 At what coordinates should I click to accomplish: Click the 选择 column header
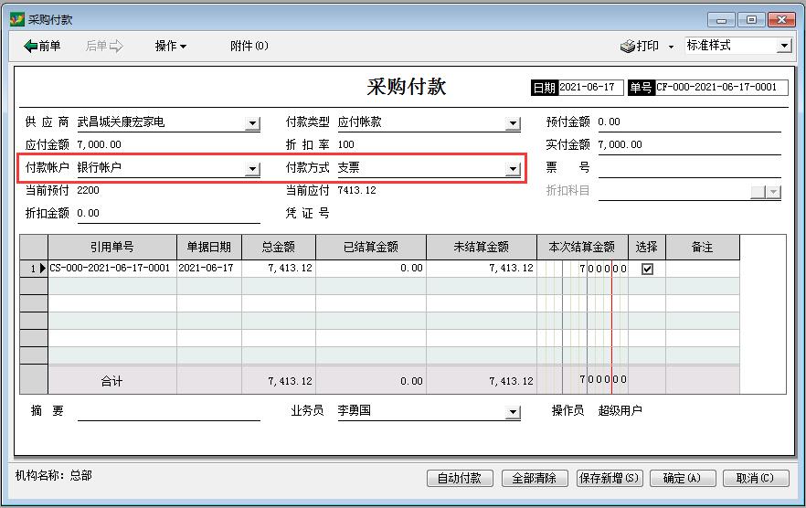647,248
